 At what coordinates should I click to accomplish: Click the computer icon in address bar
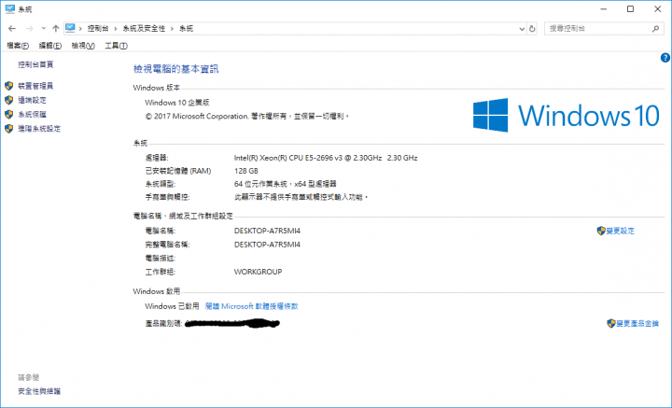point(70,28)
